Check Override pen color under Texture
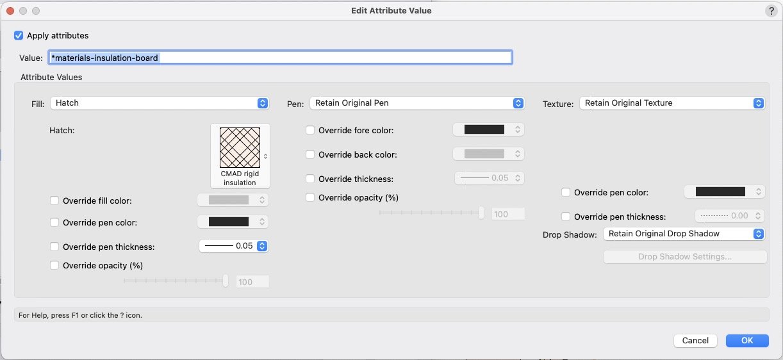The width and height of the screenshot is (783, 360). (566, 192)
